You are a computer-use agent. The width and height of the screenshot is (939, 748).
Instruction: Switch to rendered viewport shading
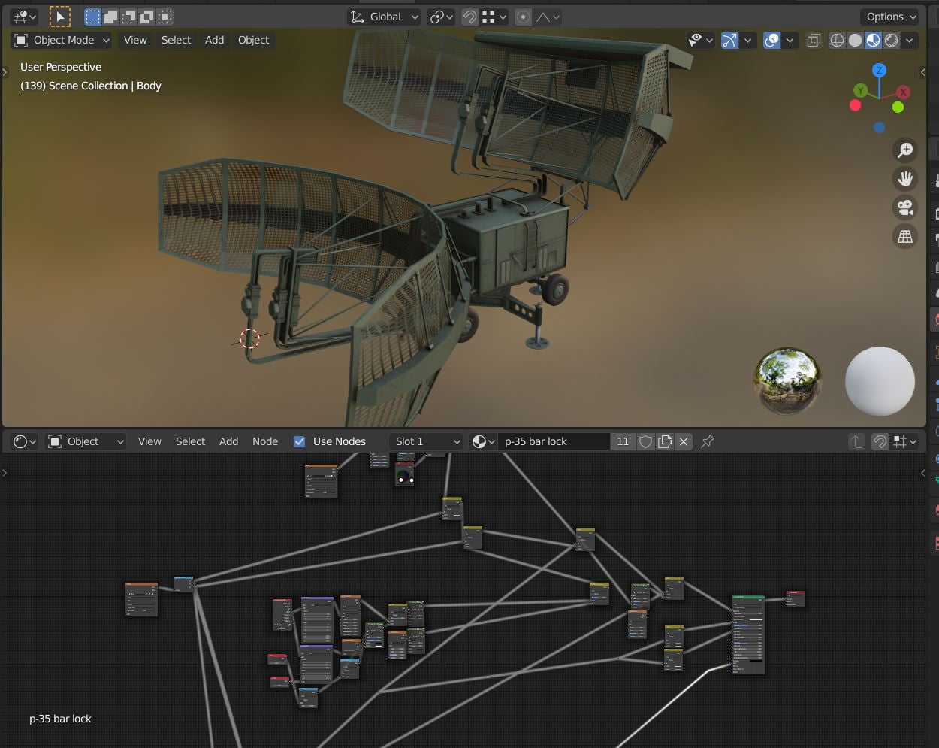point(892,41)
